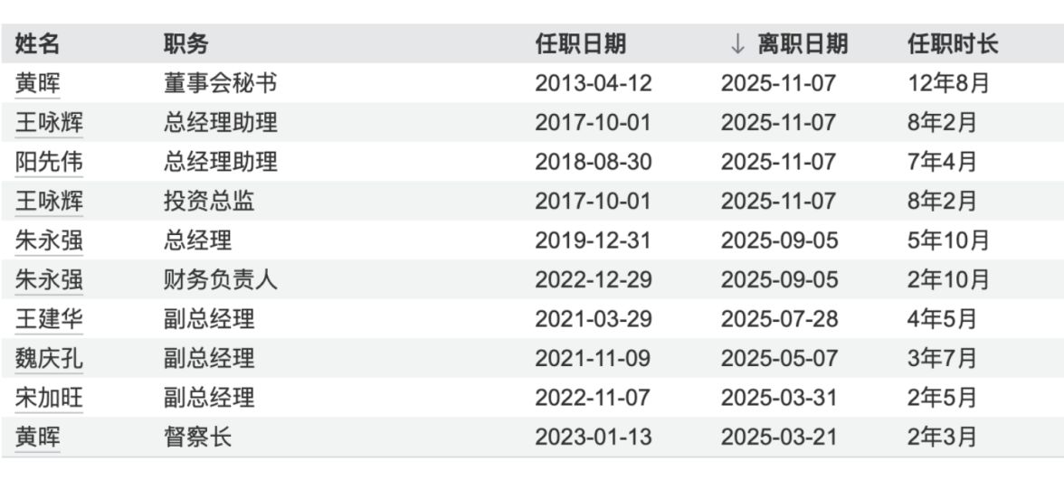Viewport: 1064px width, 480px height.
Task: Open the 阳先伟 name link
Action: (x=49, y=162)
